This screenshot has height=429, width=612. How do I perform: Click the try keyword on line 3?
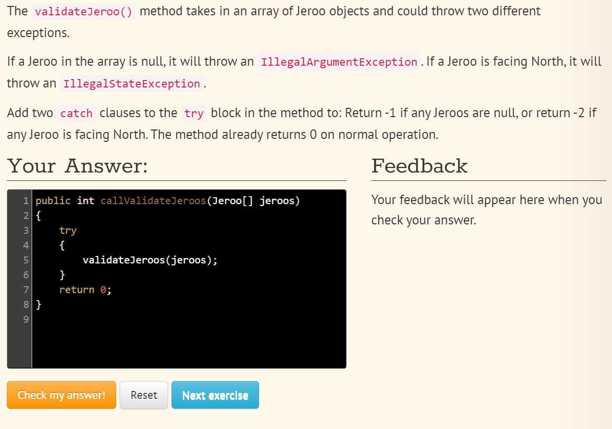pos(68,230)
